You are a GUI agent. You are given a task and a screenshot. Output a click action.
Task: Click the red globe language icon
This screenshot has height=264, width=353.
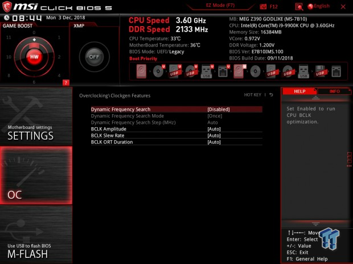coord(310,6)
